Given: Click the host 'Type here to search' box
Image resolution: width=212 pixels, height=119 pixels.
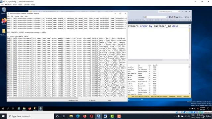Looking at the screenshot, I should pos(30,116).
